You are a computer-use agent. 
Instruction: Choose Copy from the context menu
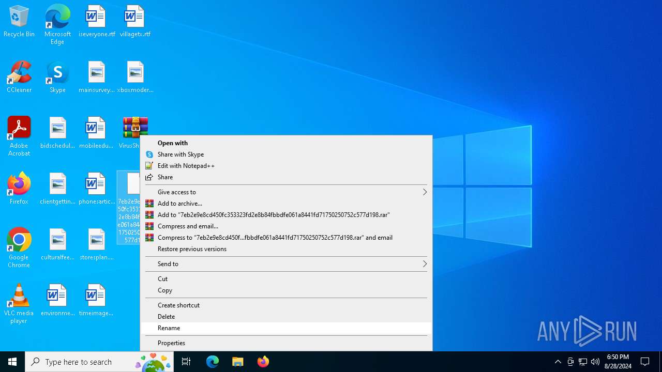[x=286, y=290]
